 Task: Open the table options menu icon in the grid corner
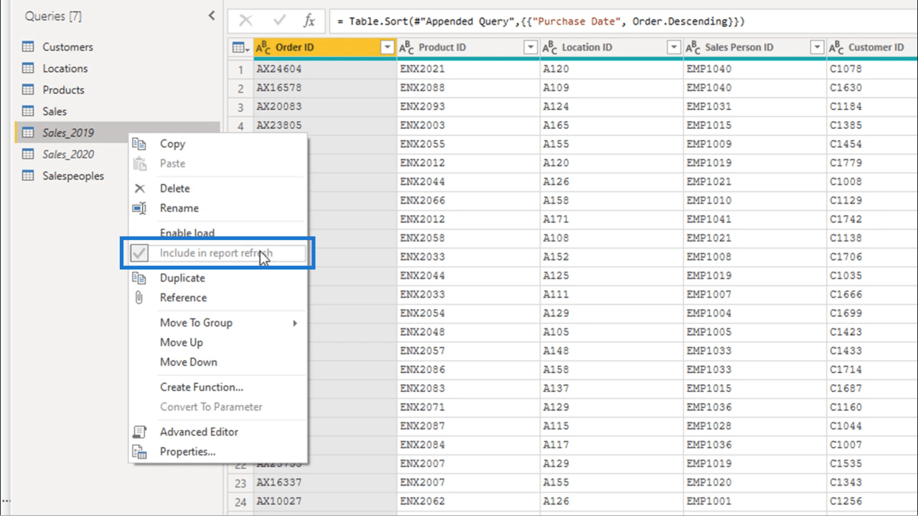pos(240,48)
